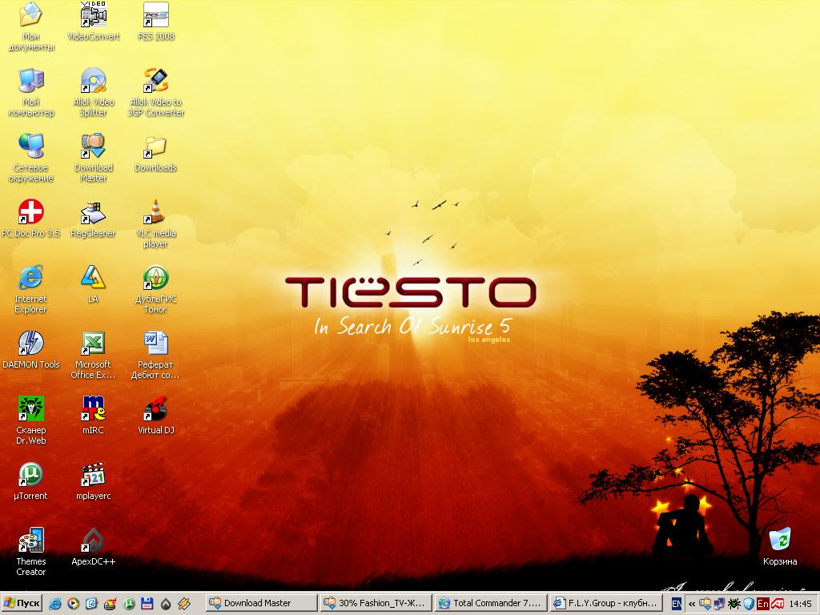
Task: Launch Internet Explorer from quick launch
Action: tap(55, 604)
